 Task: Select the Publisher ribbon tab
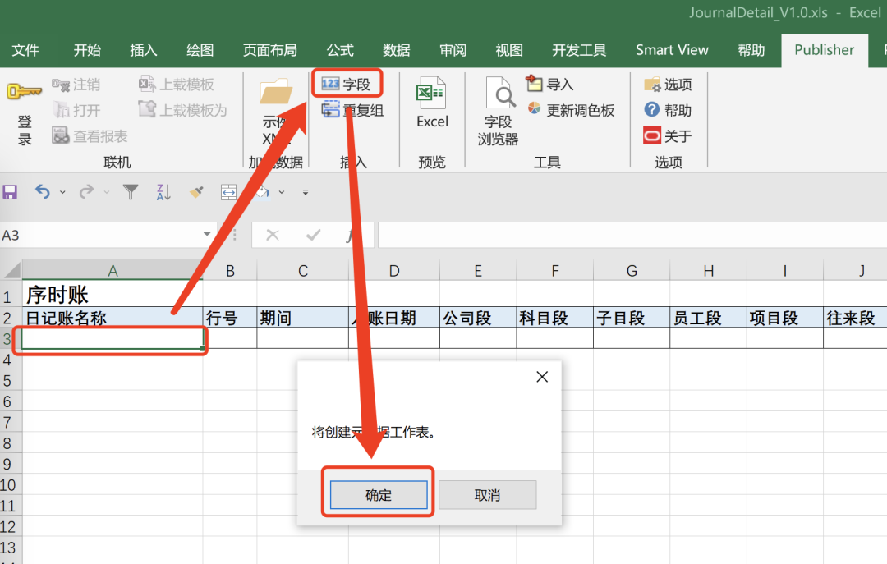tap(825, 50)
